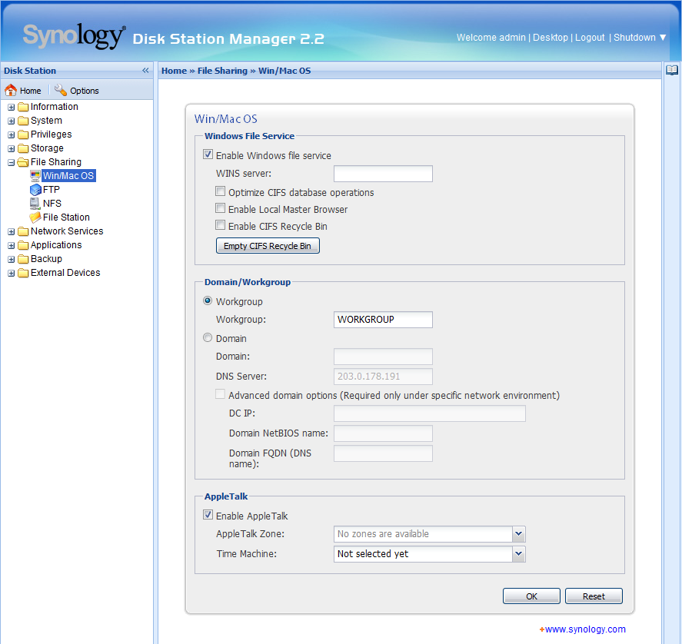Click the Applications folder icon
682x644 pixels.
(x=23, y=245)
